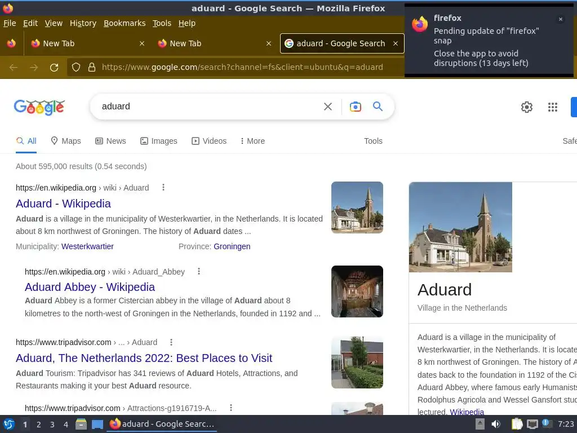Open the Aduard church result thumbnail
The width and height of the screenshot is (577, 433).
click(357, 207)
